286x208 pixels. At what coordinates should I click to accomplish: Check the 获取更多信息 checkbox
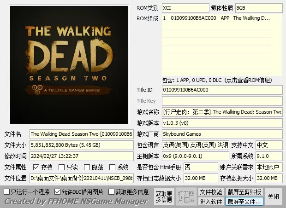112,191
